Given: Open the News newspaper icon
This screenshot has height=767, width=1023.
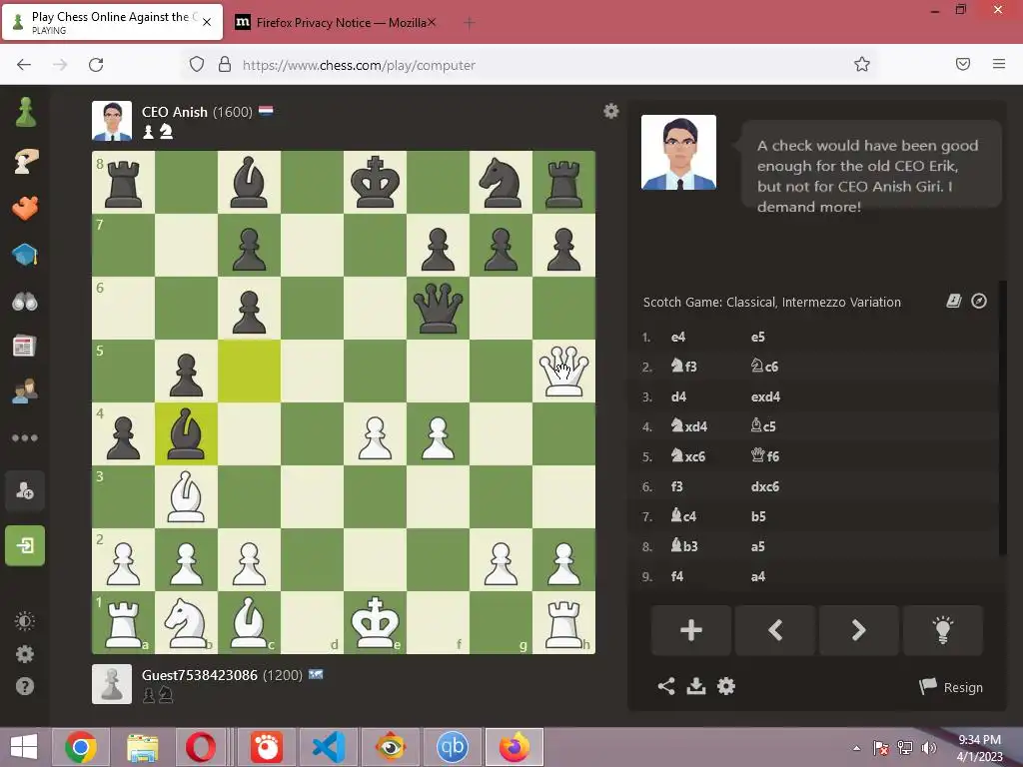Looking at the screenshot, I should 24,347.
